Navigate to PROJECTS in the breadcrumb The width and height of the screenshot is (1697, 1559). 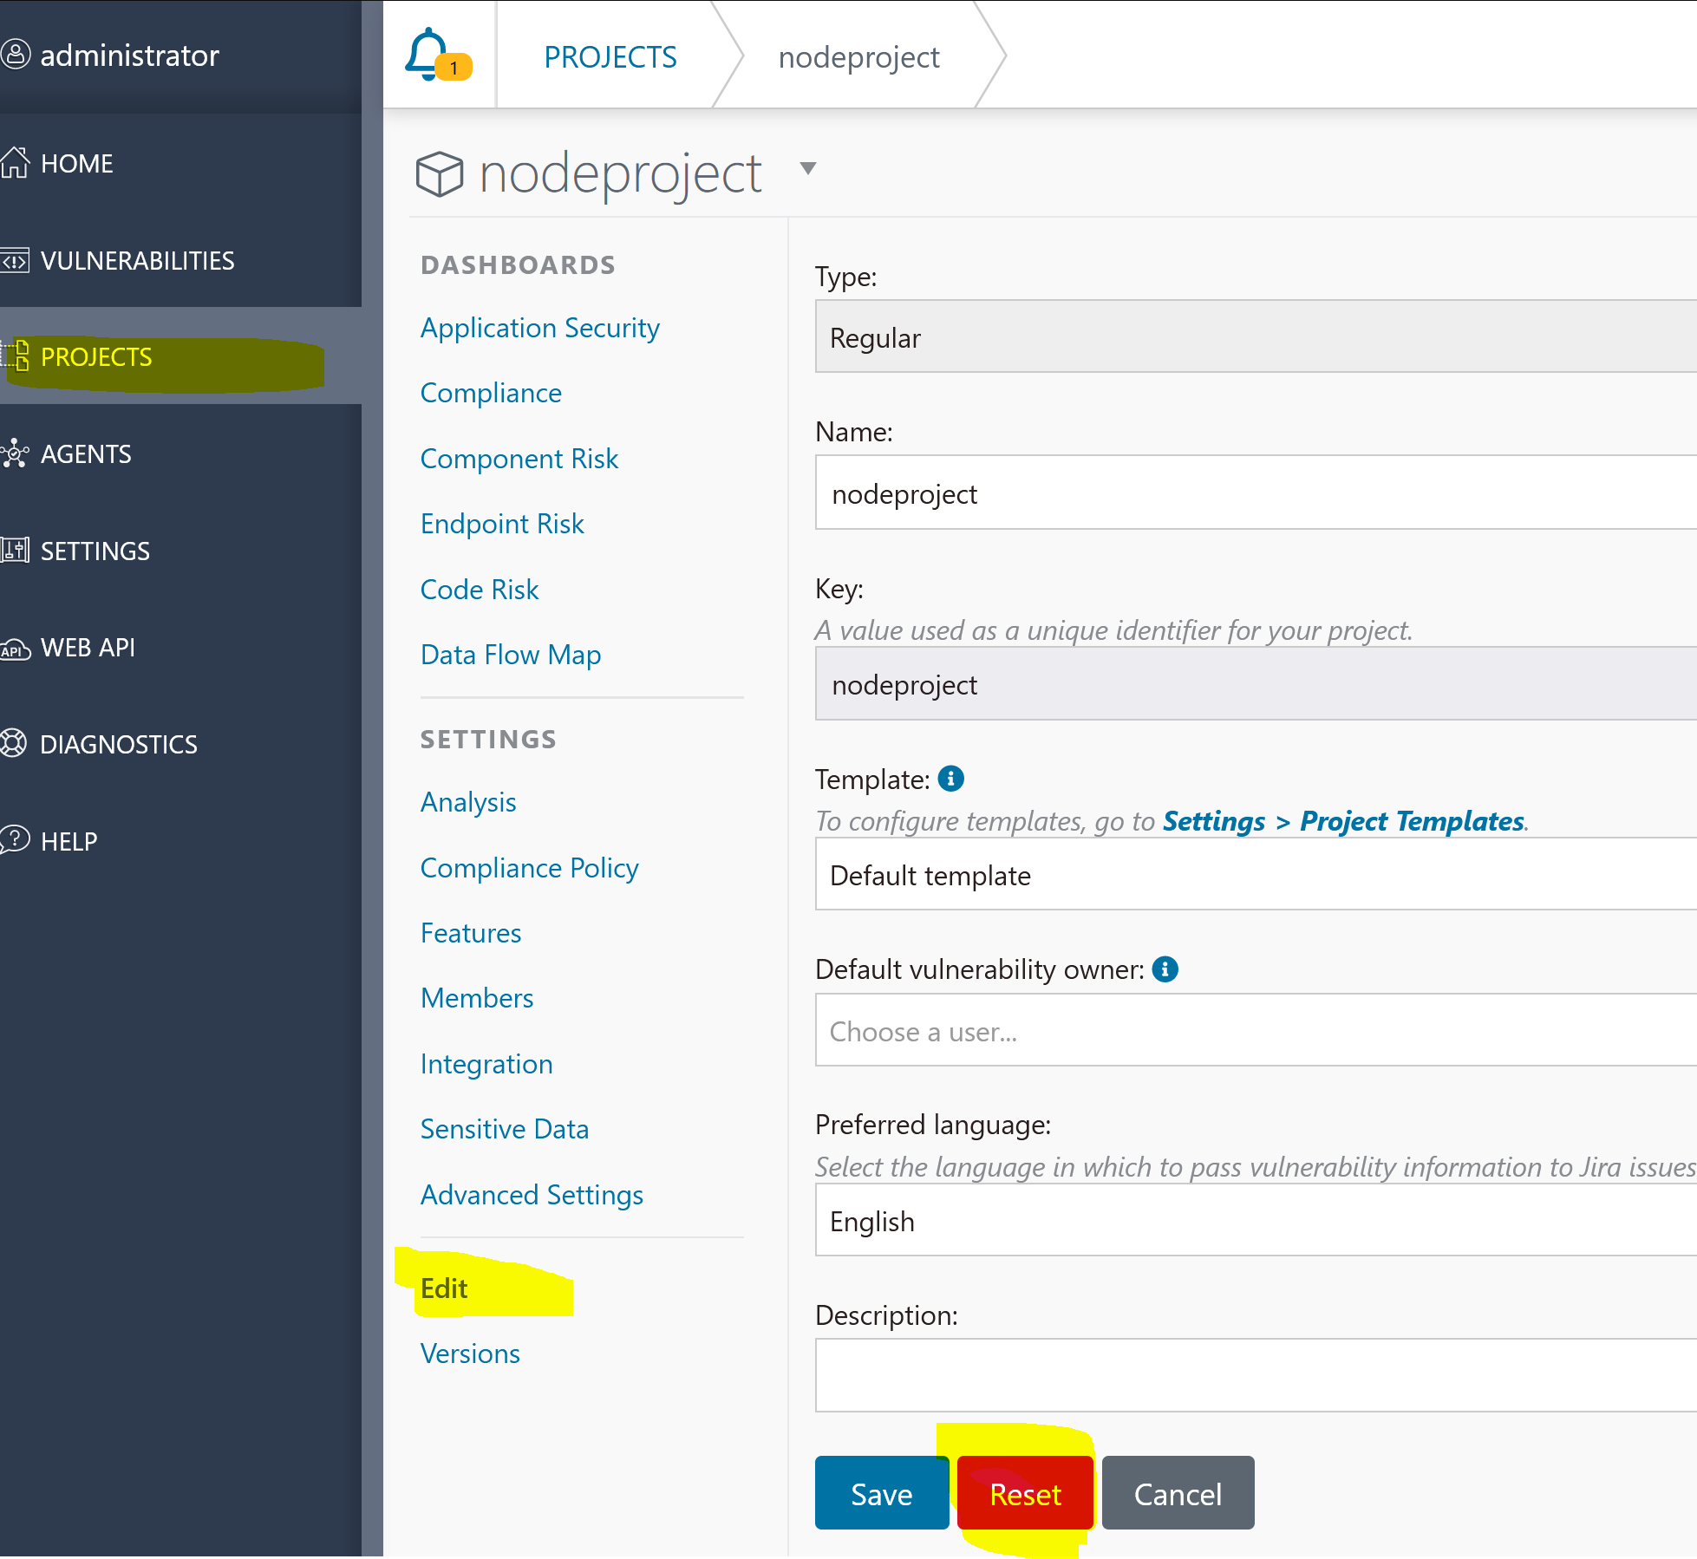(x=610, y=55)
